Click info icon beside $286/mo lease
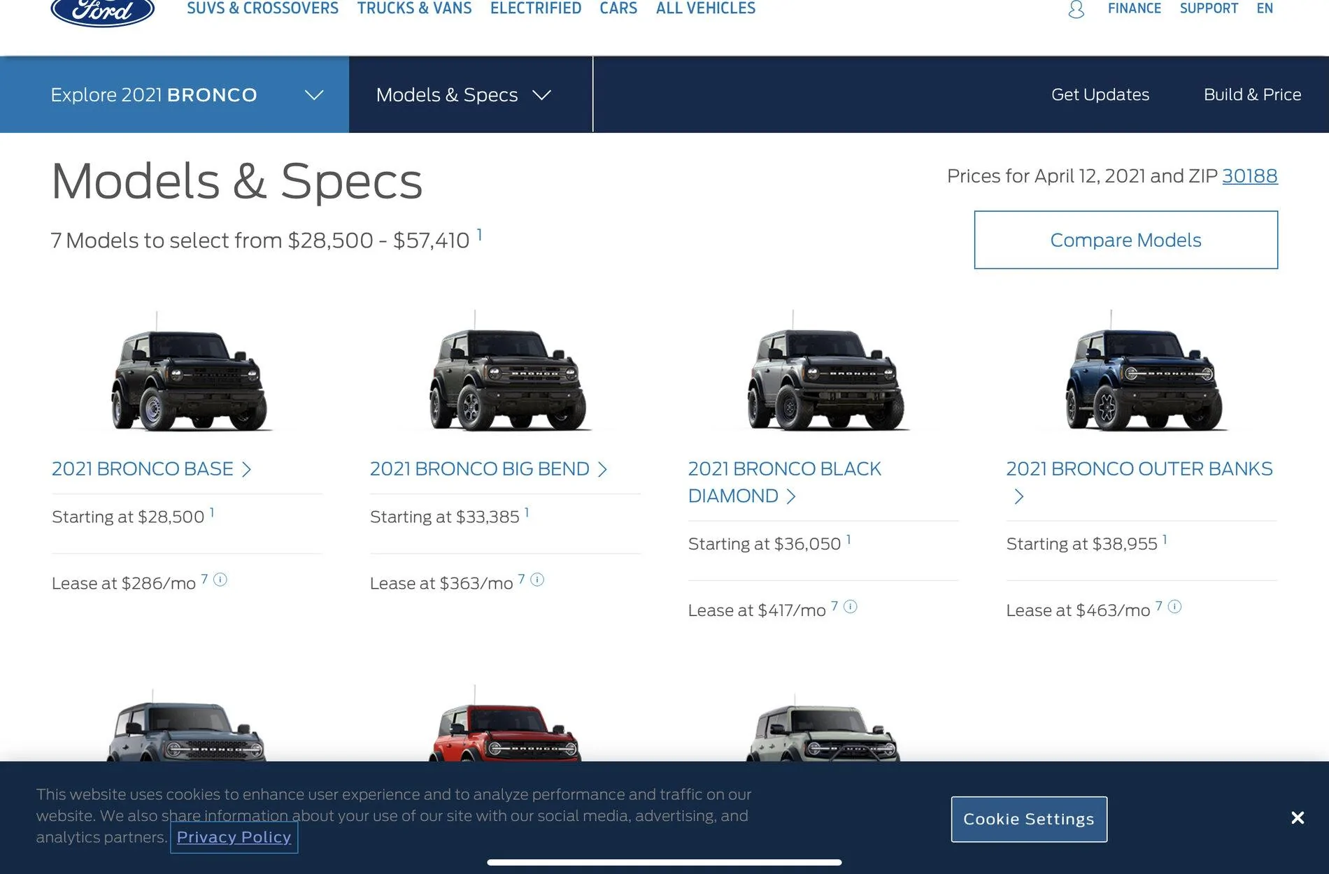This screenshot has width=1329, height=874. pos(220,580)
